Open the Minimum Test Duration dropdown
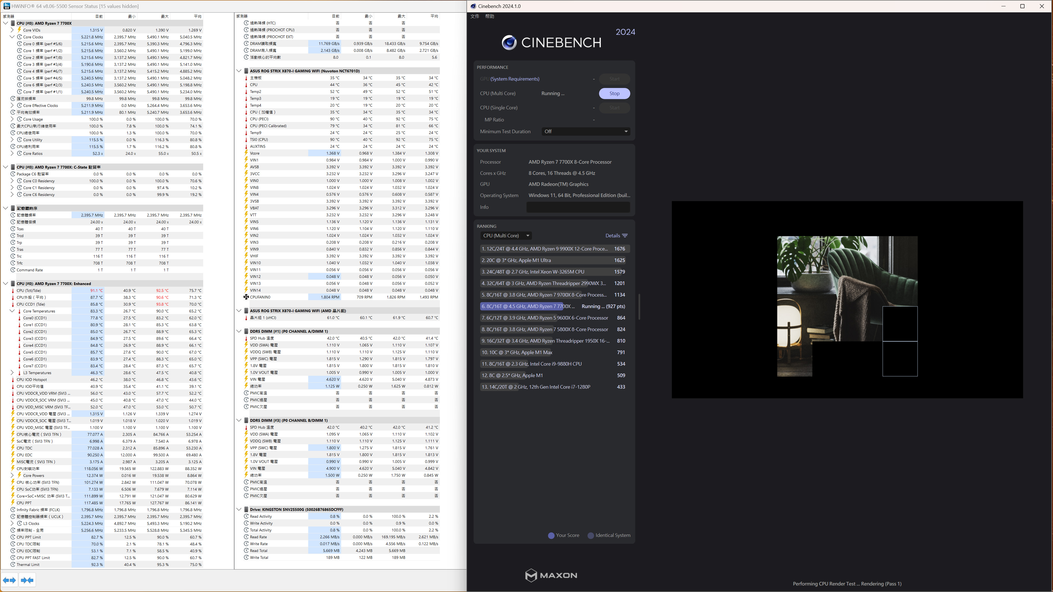This screenshot has height=592, width=1053. (586, 132)
